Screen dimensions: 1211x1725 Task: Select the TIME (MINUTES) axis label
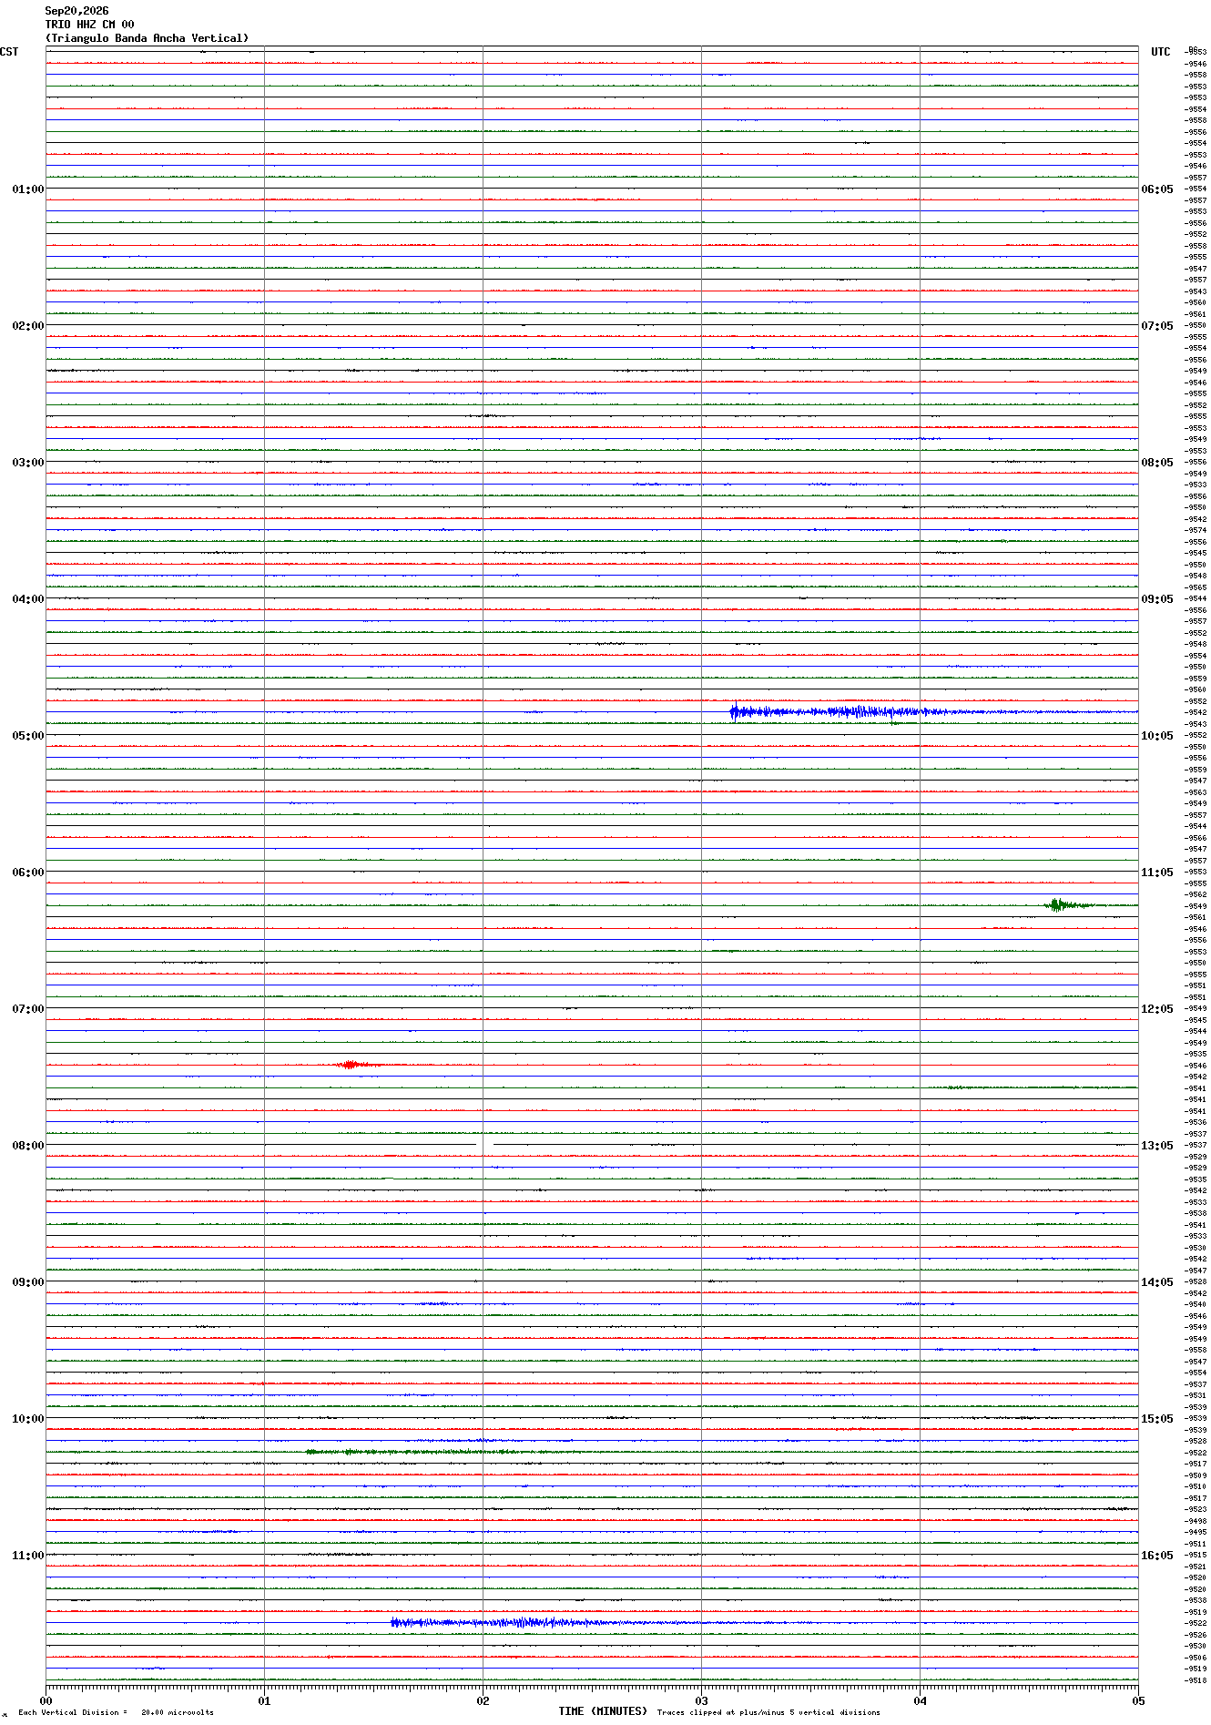click(x=603, y=1711)
